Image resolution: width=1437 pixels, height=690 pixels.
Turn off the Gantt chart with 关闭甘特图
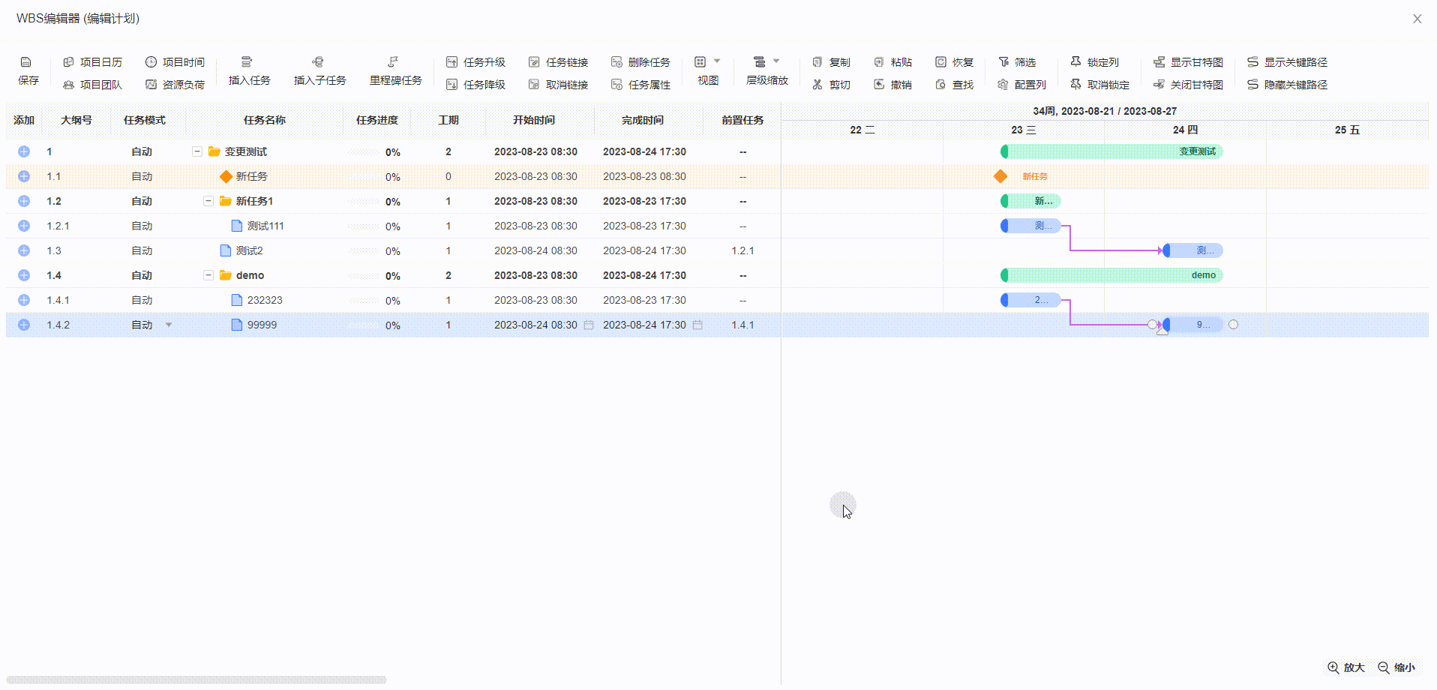(x=1189, y=85)
